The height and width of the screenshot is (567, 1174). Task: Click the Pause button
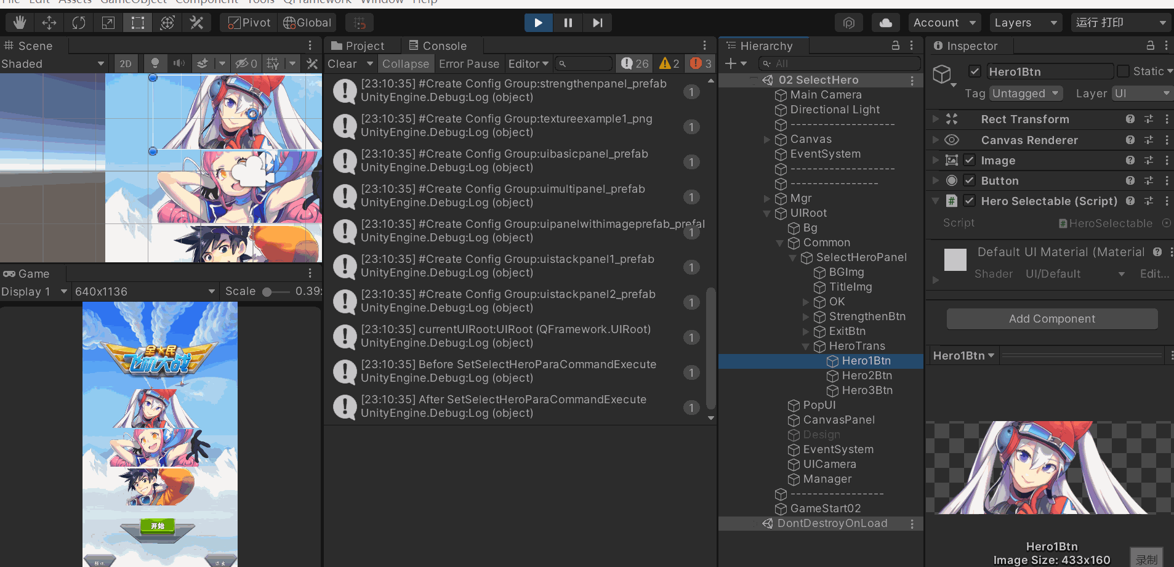(568, 23)
